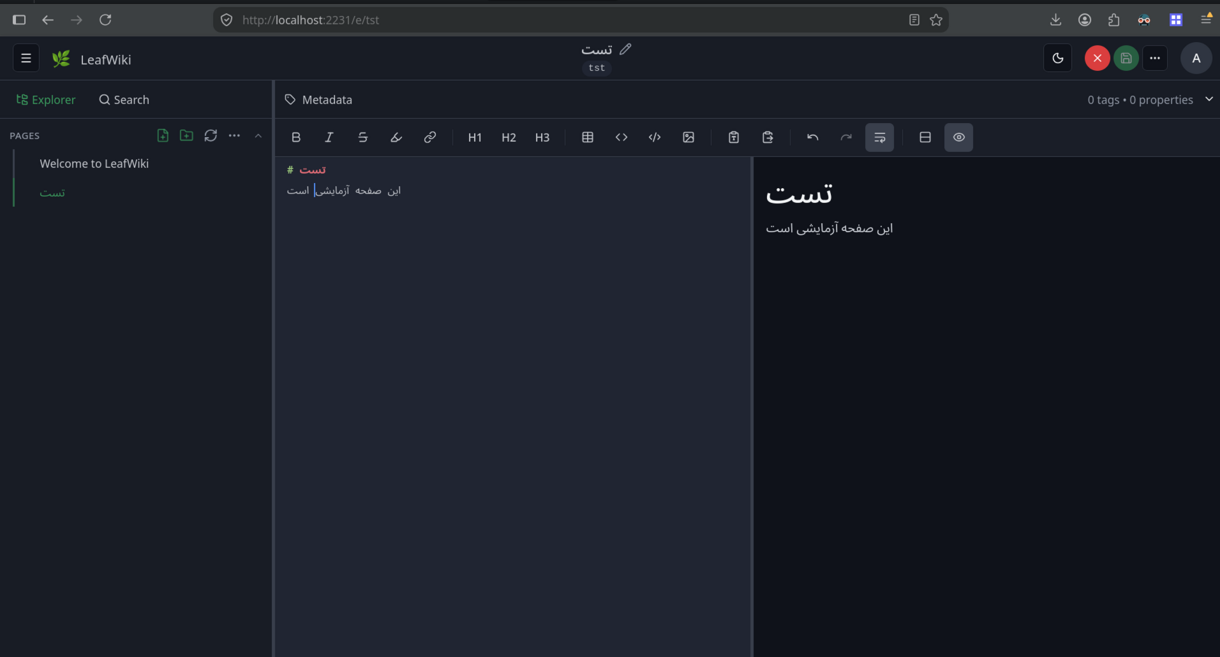Save the page with the green button
This screenshot has width=1220, height=657.
click(x=1126, y=58)
